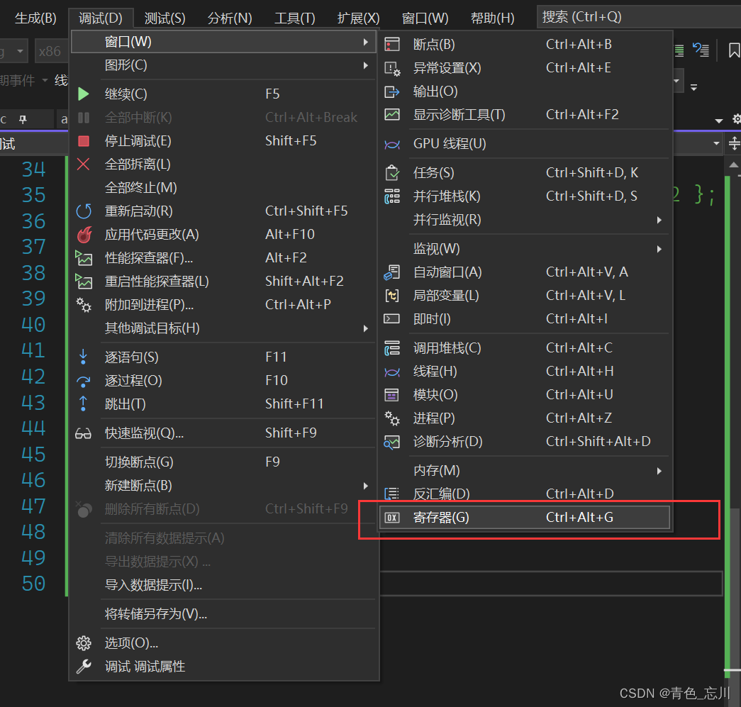Expand the 内存(M) submenu arrow

click(x=659, y=471)
